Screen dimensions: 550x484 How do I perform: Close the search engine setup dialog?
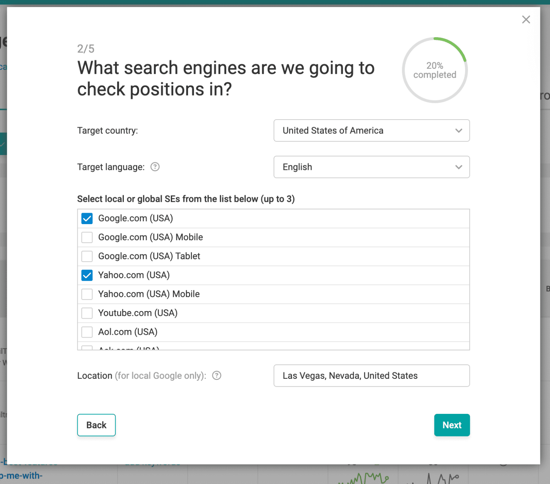tap(526, 20)
